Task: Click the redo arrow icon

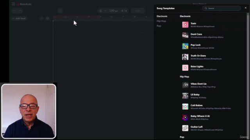Action: pos(20,10)
